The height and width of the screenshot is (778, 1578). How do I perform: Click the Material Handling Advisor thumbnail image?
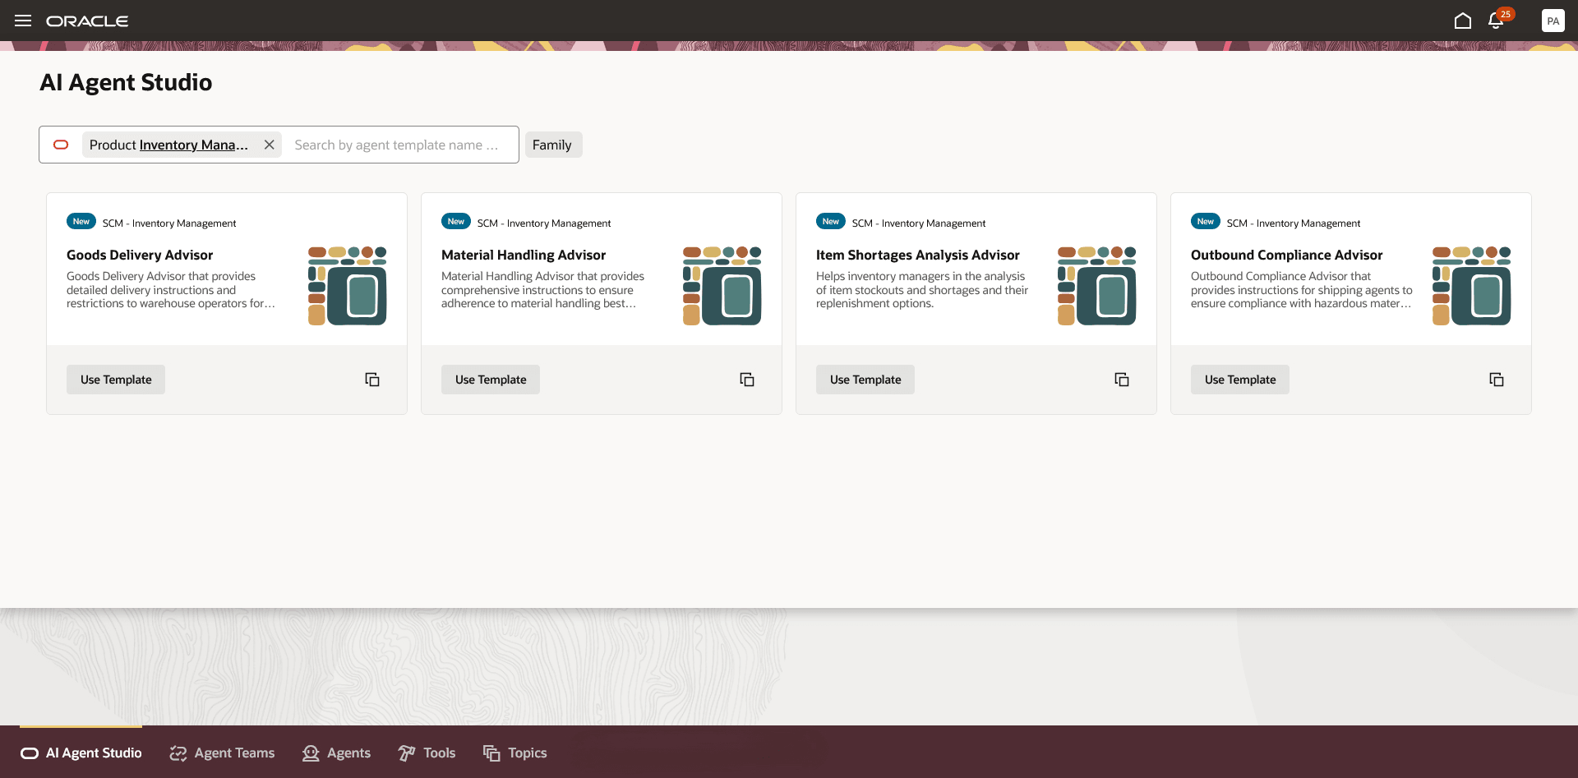[722, 286]
